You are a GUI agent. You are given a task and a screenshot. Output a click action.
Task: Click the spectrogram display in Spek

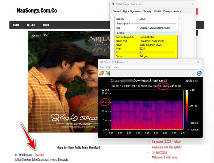(147, 110)
